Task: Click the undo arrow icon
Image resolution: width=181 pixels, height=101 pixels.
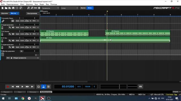Action: click(21, 8)
